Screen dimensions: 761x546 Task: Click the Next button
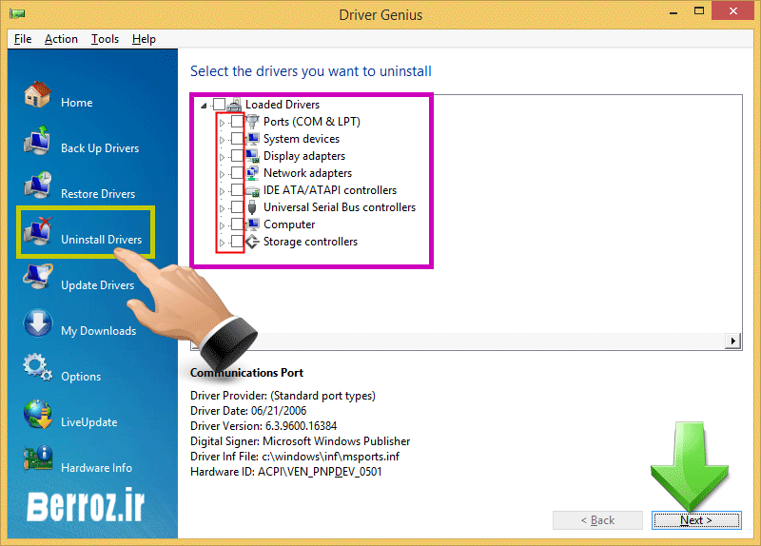point(696,520)
